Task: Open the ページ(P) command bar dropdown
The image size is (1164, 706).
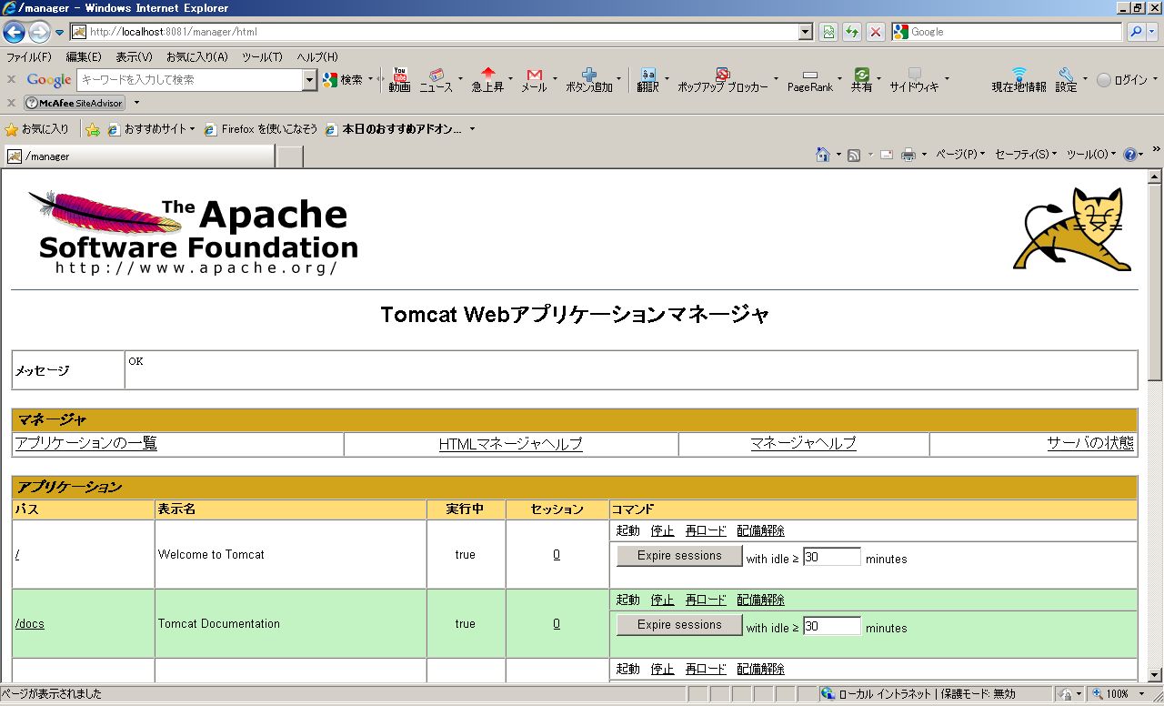Action: click(962, 155)
